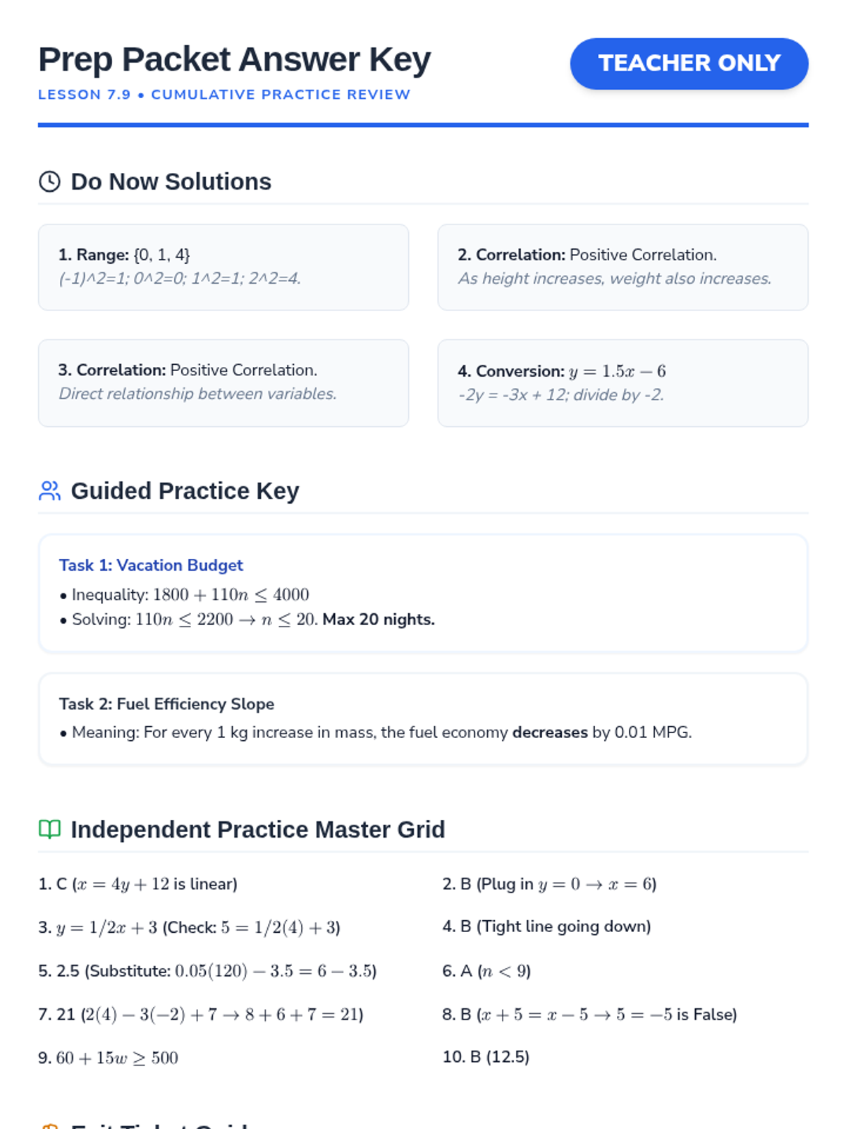Click grid answer 7 equaling 21
The image size is (846, 1129).
[x=200, y=1015]
